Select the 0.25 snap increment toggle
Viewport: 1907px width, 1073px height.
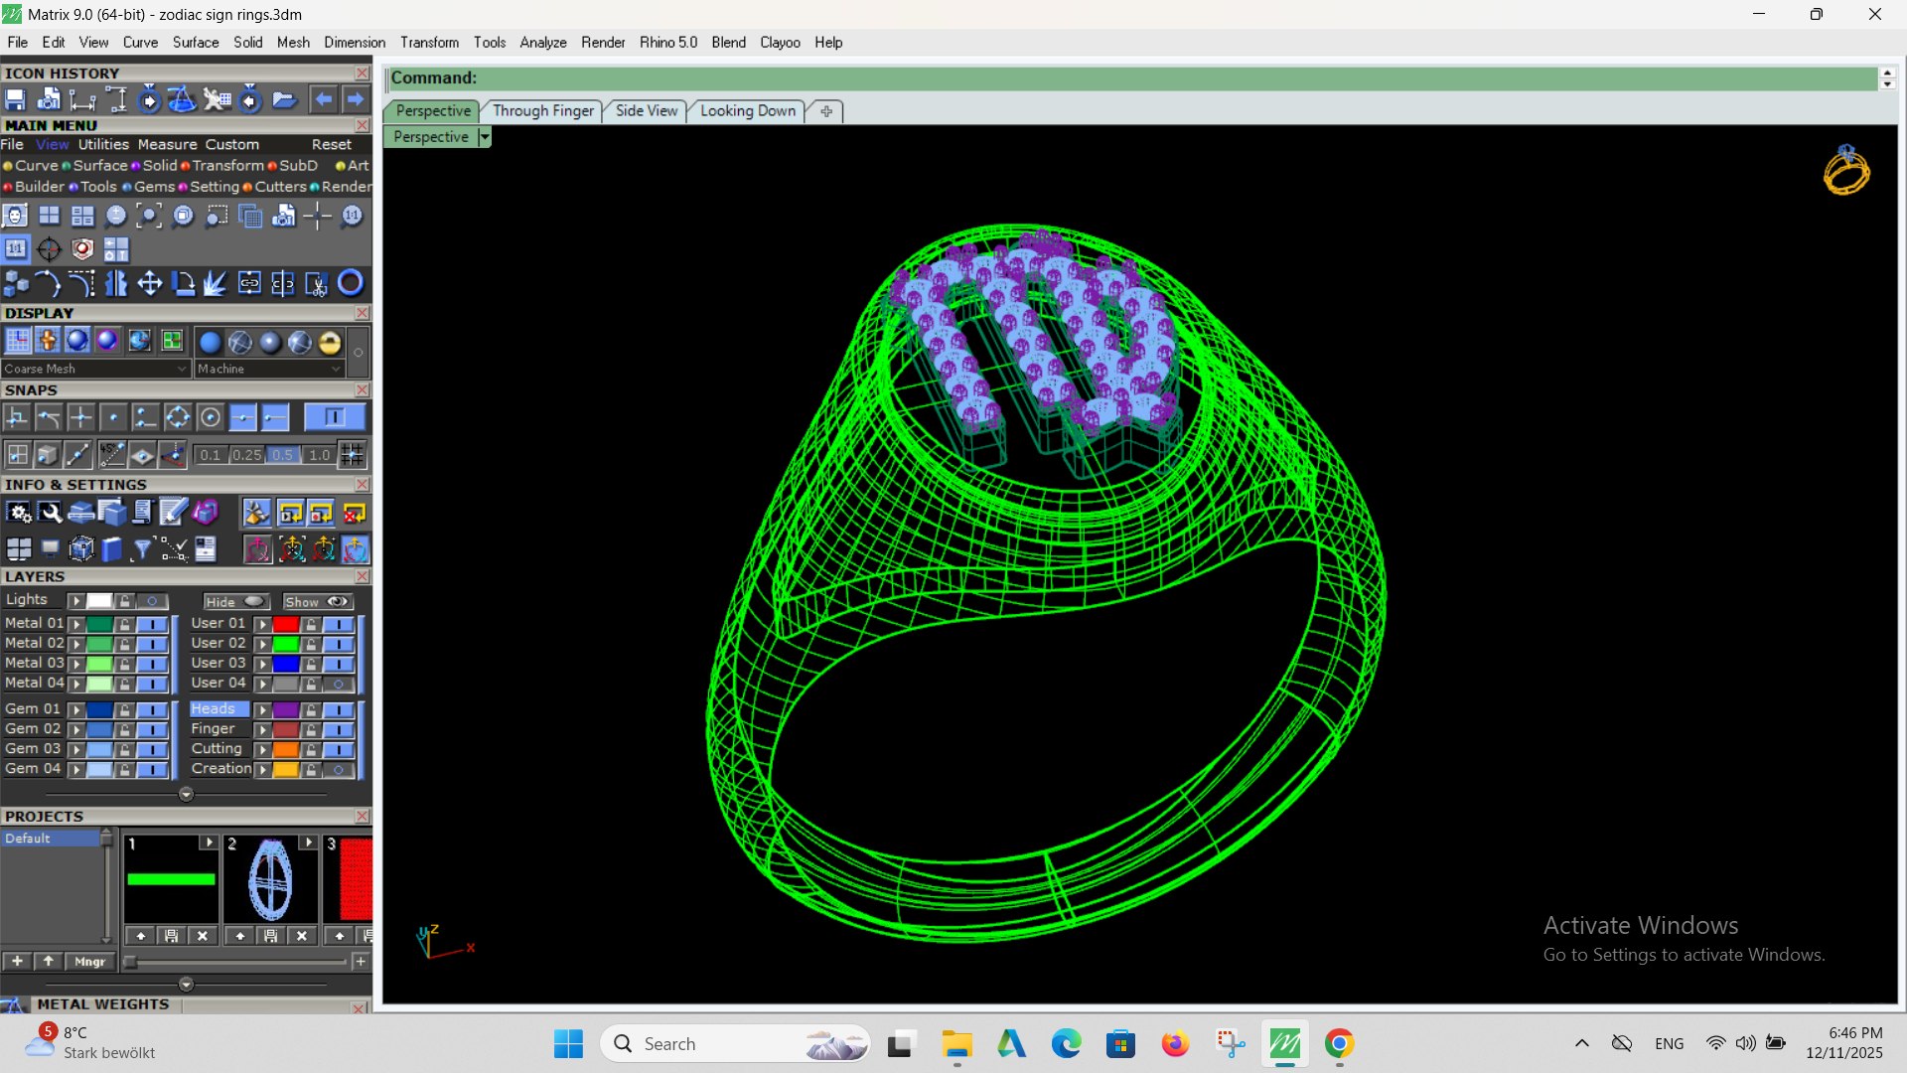click(x=246, y=455)
